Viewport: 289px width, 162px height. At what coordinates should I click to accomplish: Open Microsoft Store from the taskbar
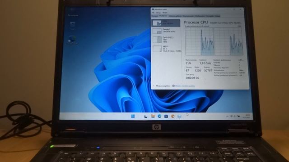[166, 116]
